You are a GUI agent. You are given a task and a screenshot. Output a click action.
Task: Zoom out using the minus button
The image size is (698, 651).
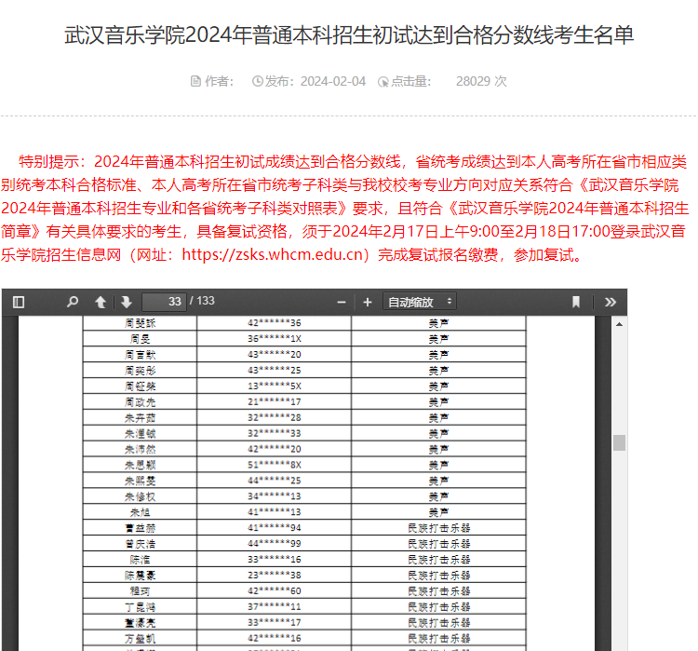342,302
